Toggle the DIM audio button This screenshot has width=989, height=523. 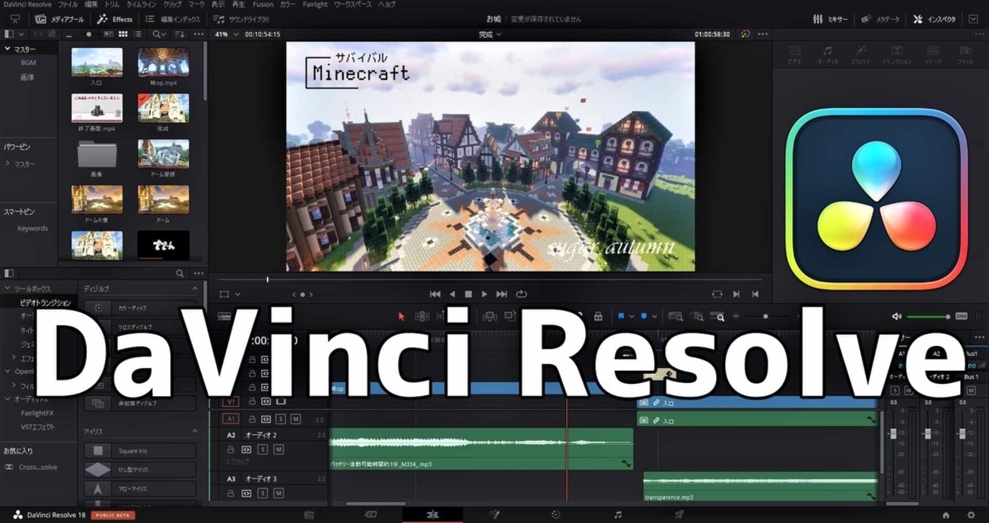(961, 316)
